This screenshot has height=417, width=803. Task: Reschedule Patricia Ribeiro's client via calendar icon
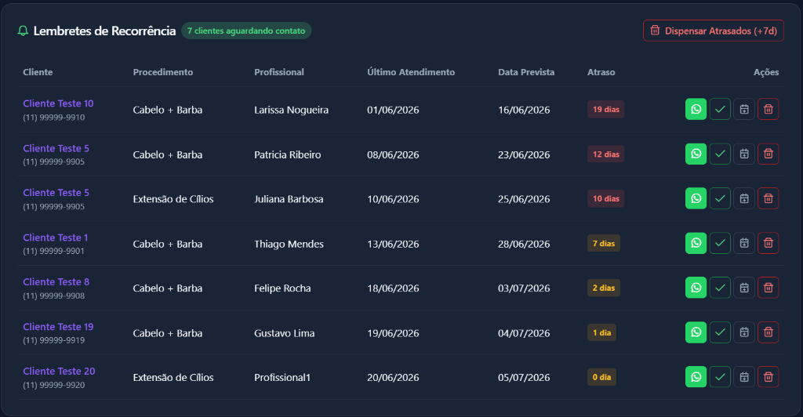coord(743,154)
